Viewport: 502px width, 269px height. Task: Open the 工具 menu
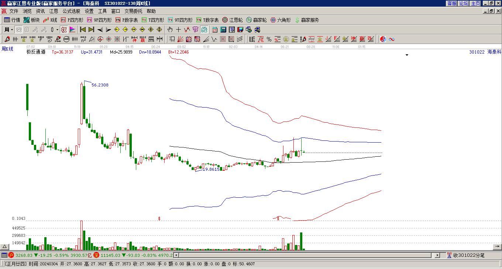[x=102, y=11]
